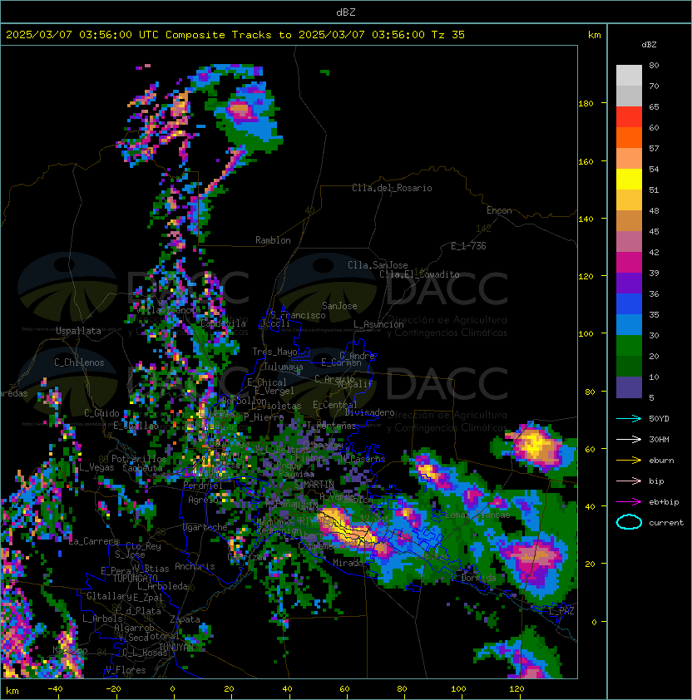Select the purple 39–36 dBZ swatch
The image size is (692, 700).
click(x=629, y=283)
